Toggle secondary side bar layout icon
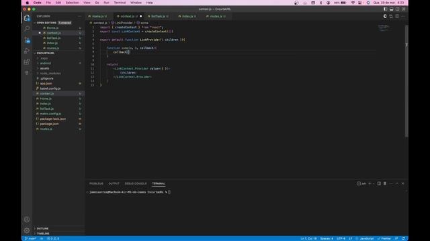 click(x=397, y=9)
